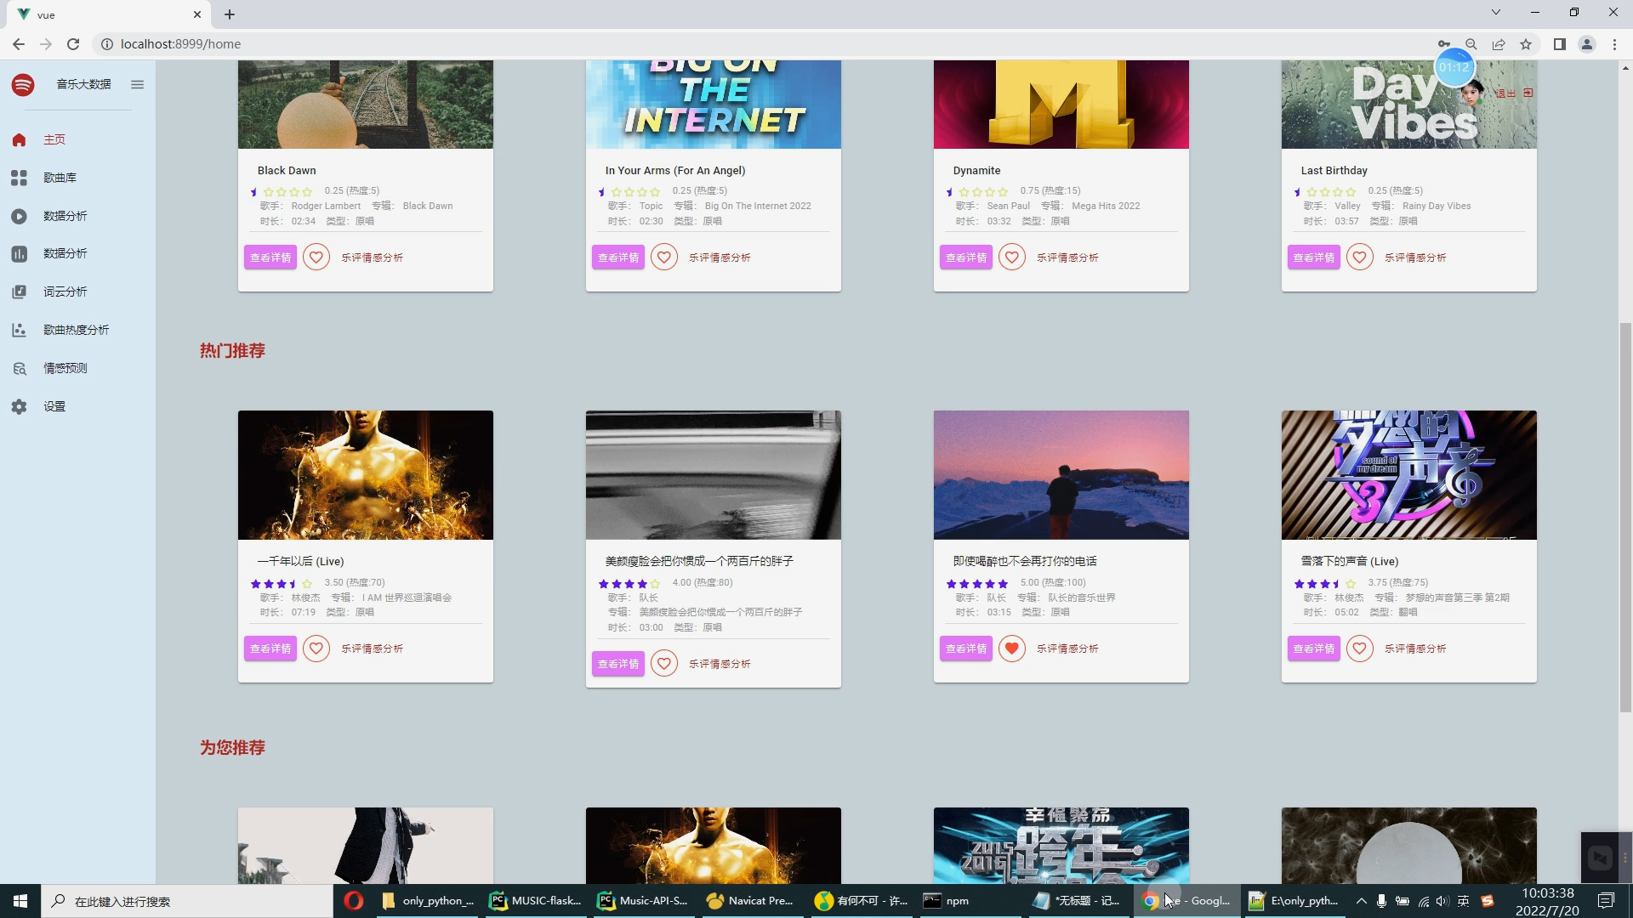Toggle favorite heart on Black Dawn card

[316, 257]
